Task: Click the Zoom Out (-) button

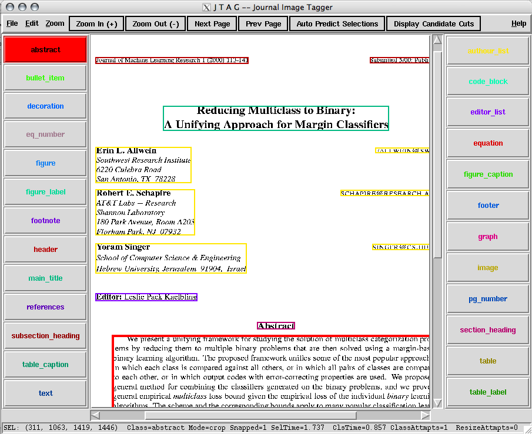Action: pyautogui.click(x=156, y=23)
